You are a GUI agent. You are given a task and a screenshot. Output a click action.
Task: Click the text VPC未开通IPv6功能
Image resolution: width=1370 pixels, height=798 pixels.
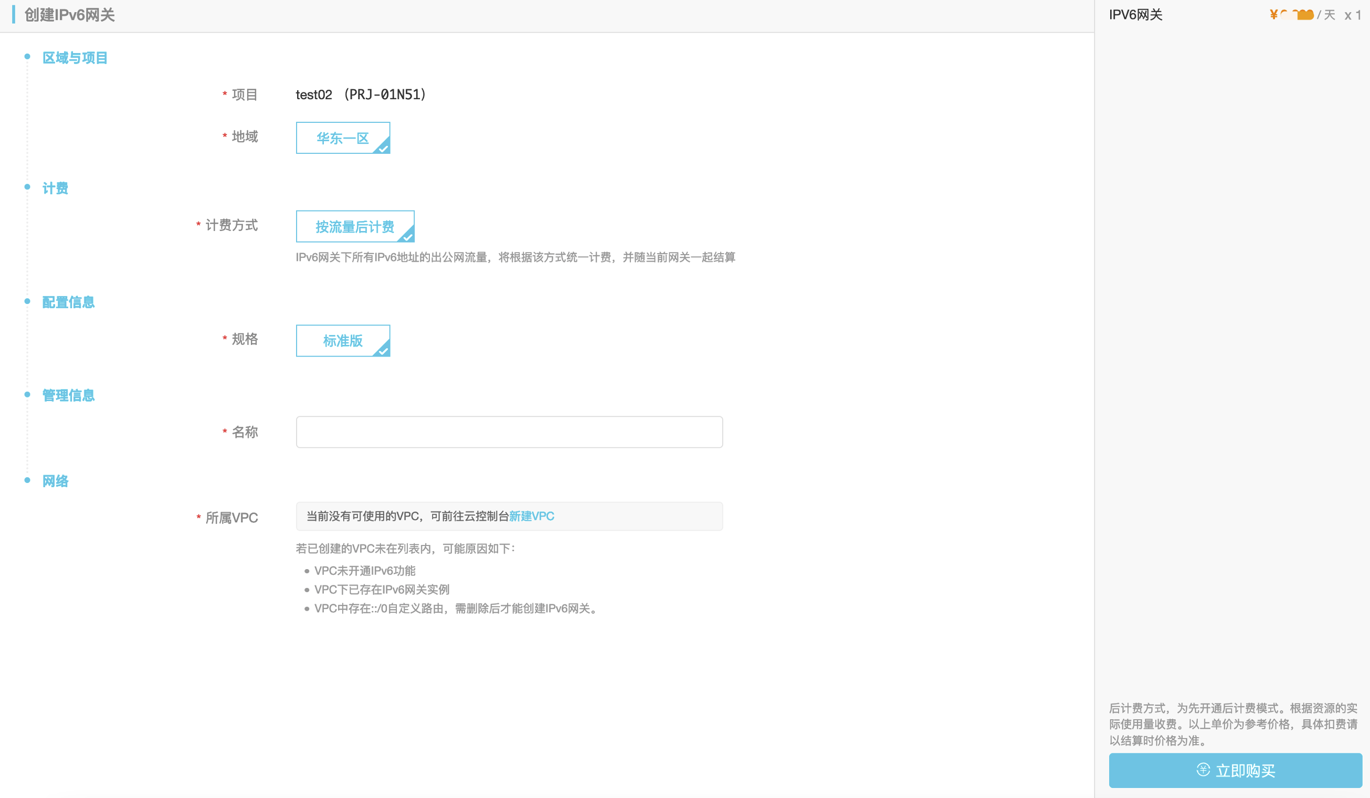[365, 571]
